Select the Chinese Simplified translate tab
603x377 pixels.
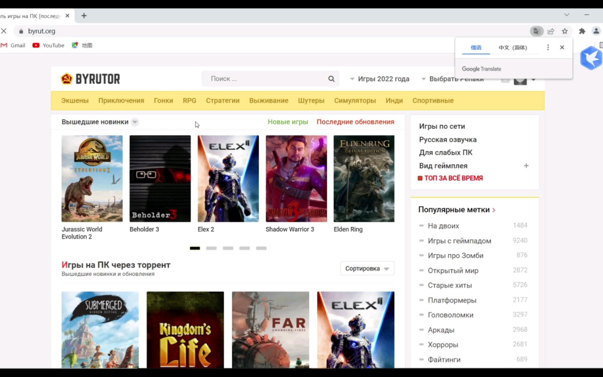point(513,47)
